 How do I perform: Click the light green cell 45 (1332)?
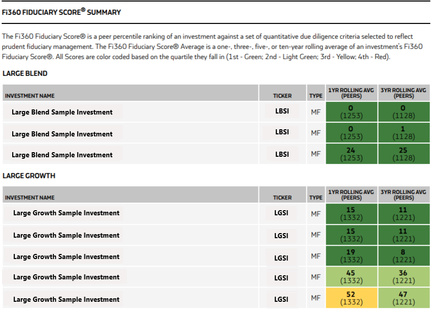coord(351,277)
